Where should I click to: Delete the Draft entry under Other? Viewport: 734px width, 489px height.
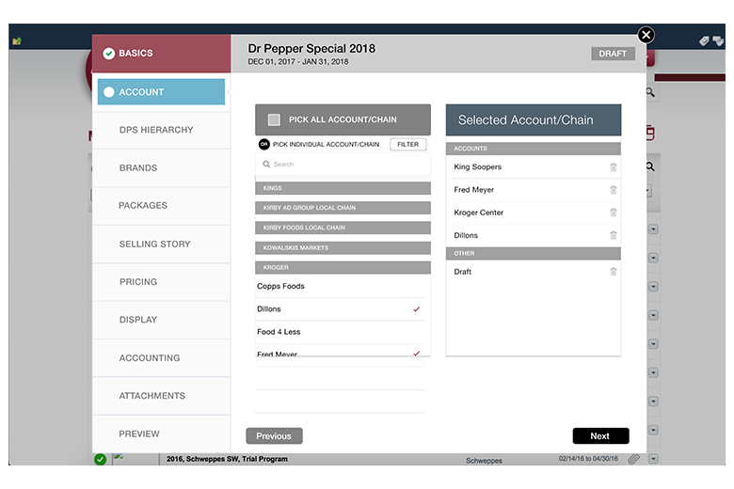pyautogui.click(x=614, y=272)
